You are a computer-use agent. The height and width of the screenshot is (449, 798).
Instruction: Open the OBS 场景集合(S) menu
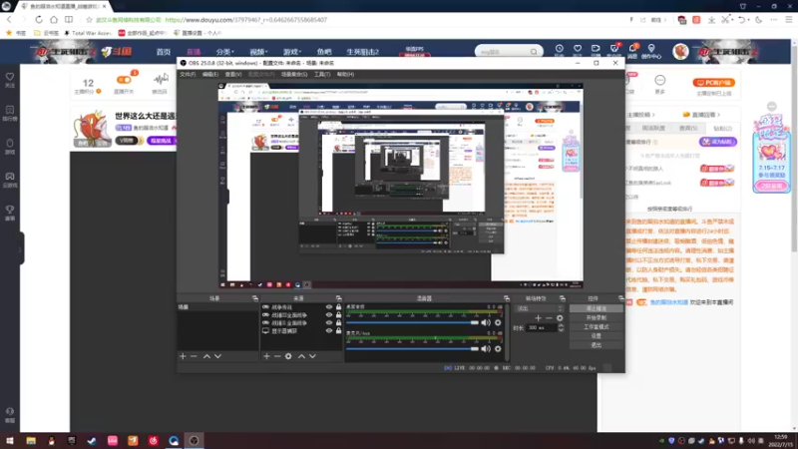[294, 74]
